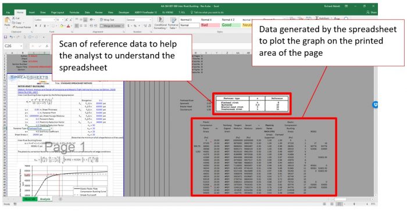Select Top Align vertical alignment
Screen dimensions: 407x211
pos(77,20)
